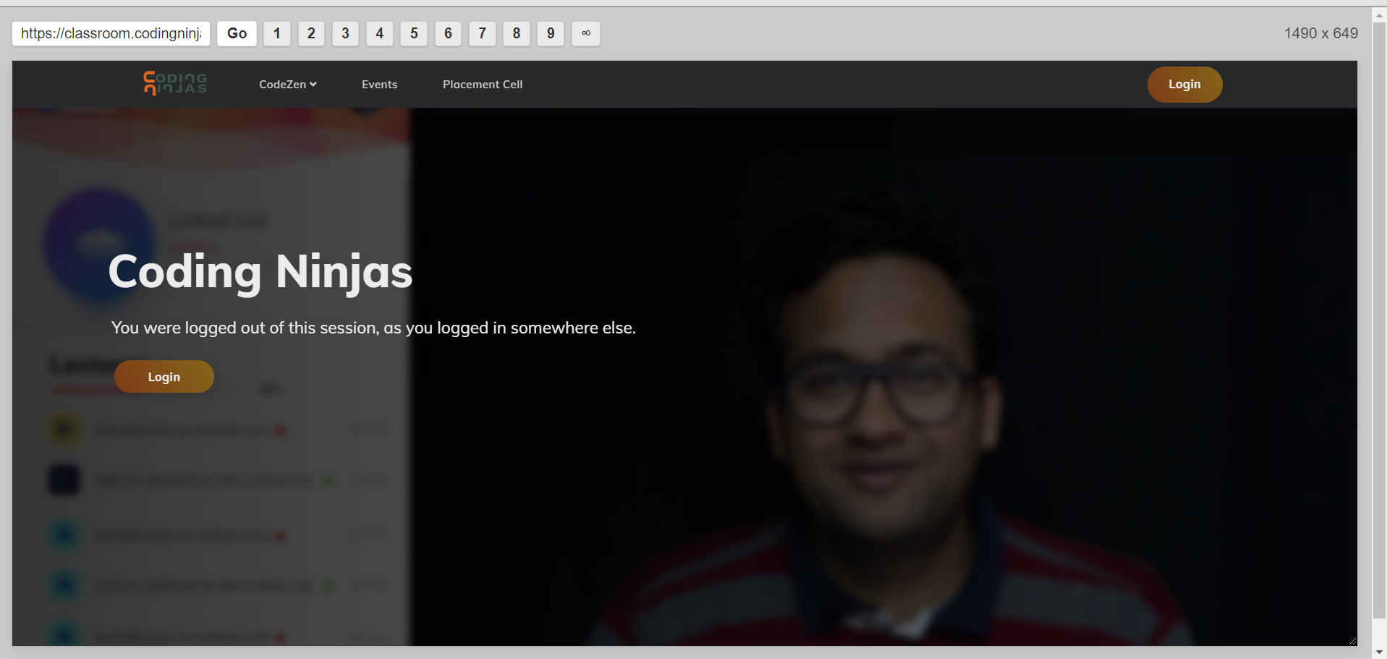The height and width of the screenshot is (659, 1387).
Task: Click the scrollbar down arrow
Action: 1379,652
